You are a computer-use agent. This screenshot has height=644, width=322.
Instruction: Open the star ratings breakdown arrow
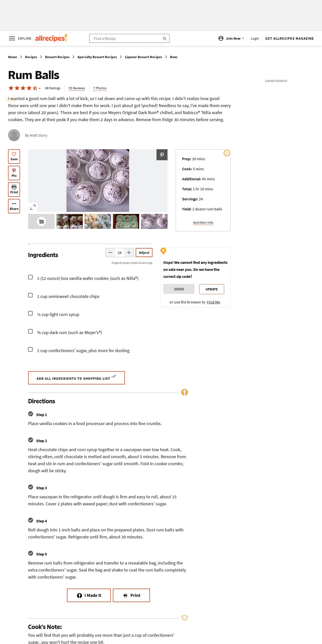coord(40,89)
